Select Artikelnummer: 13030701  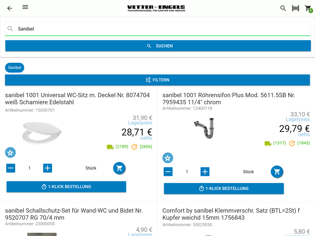(30, 110)
